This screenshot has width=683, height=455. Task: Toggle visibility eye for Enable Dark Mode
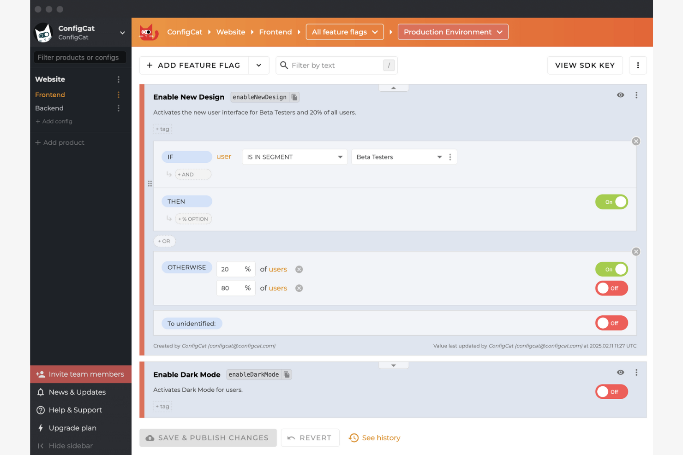coord(621,372)
